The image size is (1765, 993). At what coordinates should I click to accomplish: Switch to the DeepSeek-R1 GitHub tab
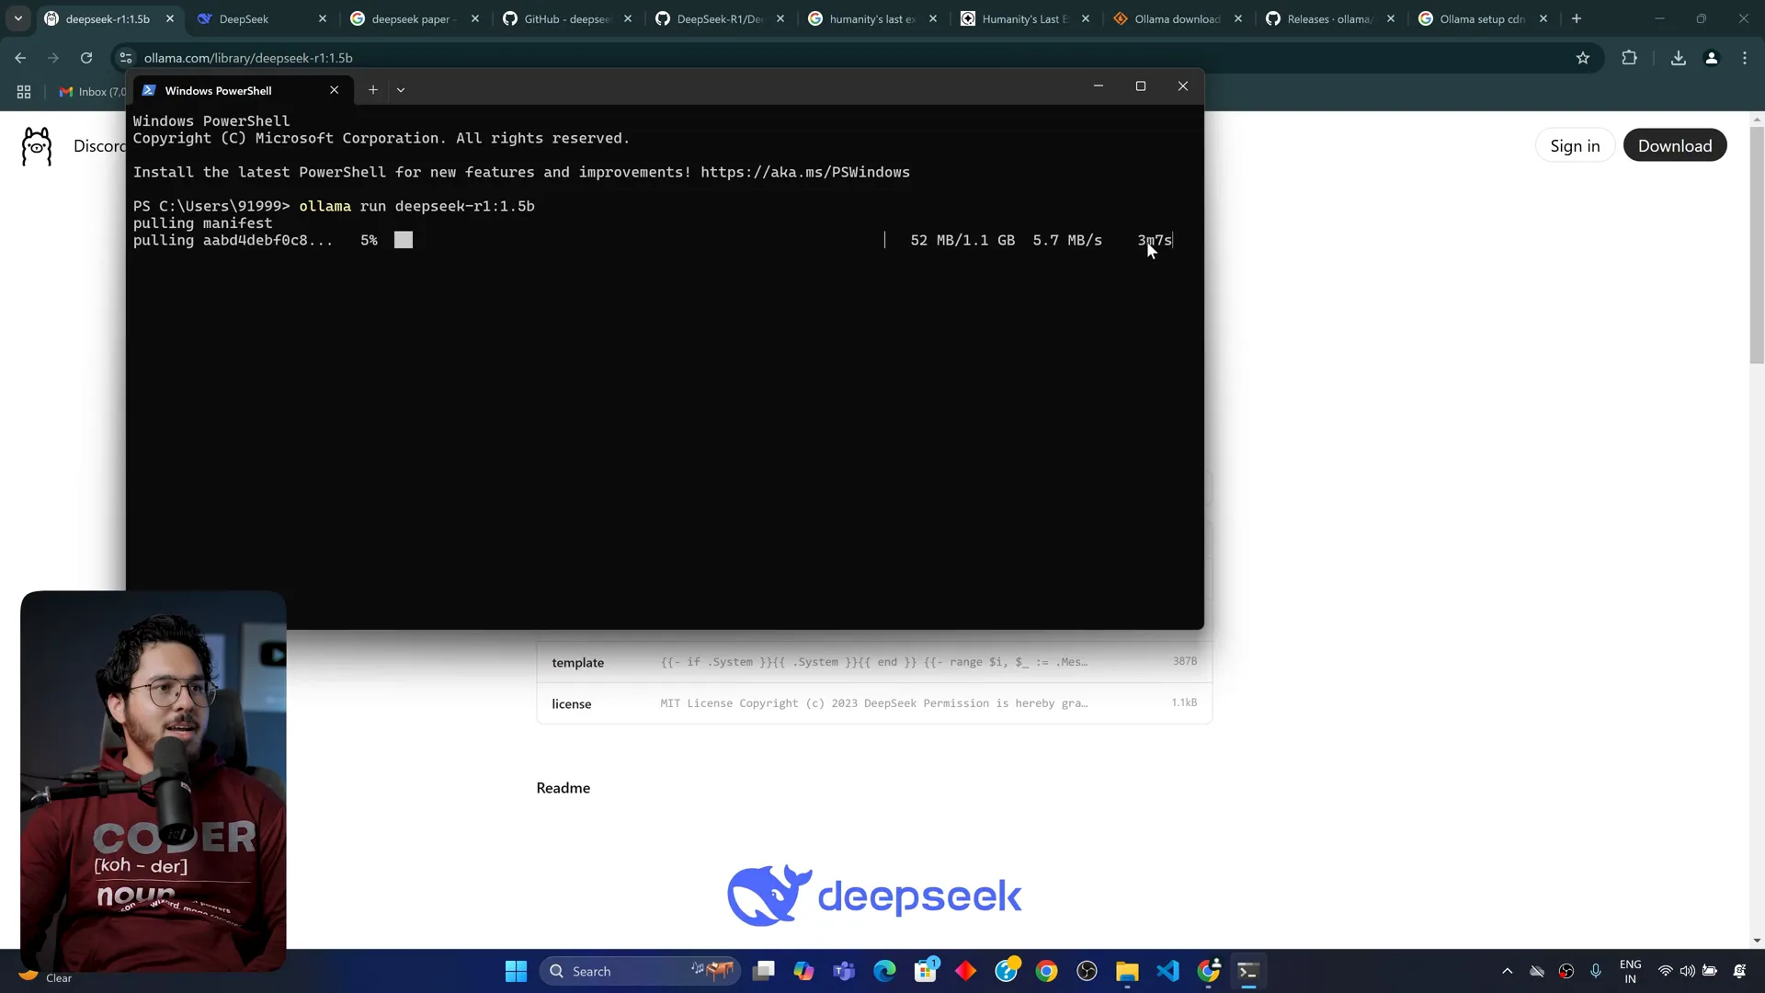[720, 18]
